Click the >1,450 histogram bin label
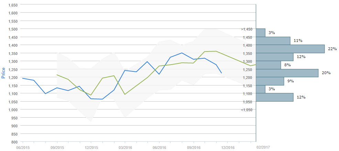The image size is (339, 151). point(247,29)
